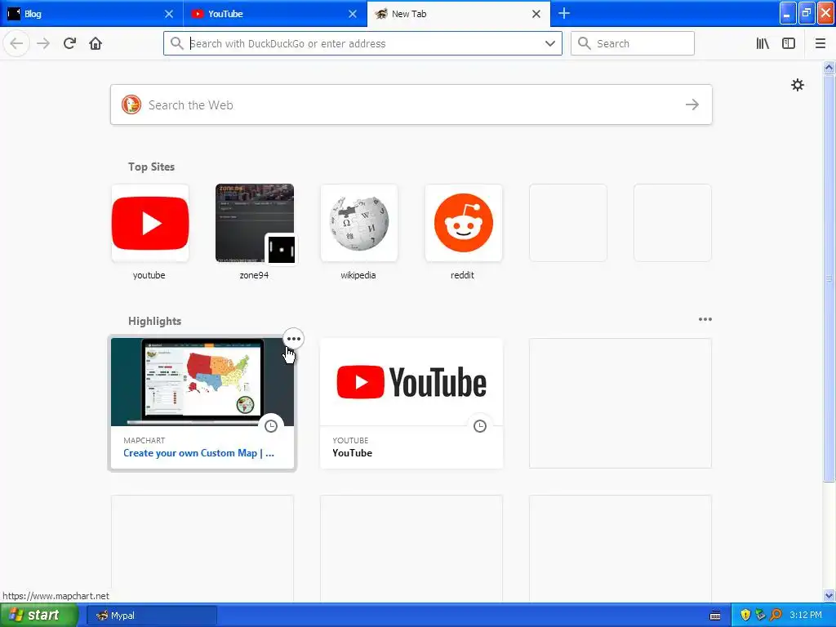Click the Top Sites section header

click(x=151, y=167)
